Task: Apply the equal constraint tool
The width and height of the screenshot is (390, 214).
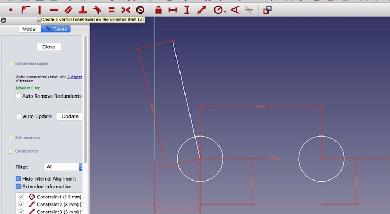Action: 111,10
